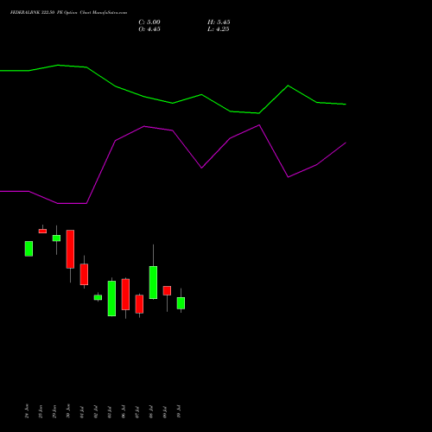Click the green candlestick above 10 Jul
Viewport: 432px width, 432px height.
[181, 303]
